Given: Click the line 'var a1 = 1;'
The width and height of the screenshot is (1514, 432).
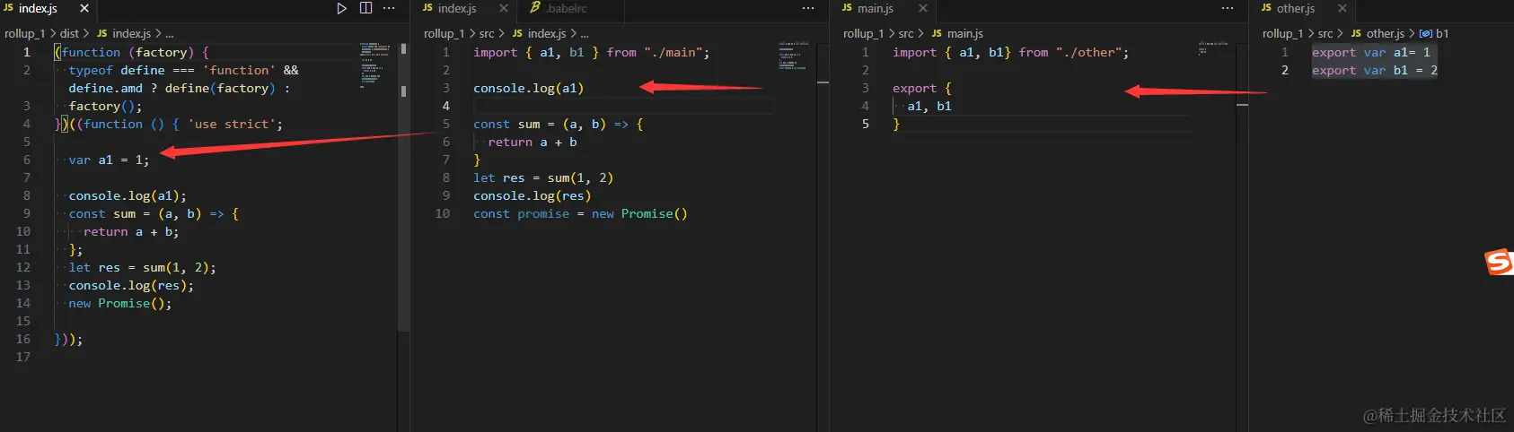Looking at the screenshot, I should click(x=109, y=160).
